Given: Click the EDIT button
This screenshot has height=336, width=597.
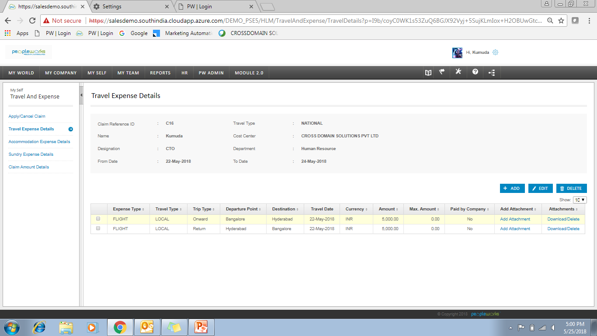Looking at the screenshot, I should [541, 188].
